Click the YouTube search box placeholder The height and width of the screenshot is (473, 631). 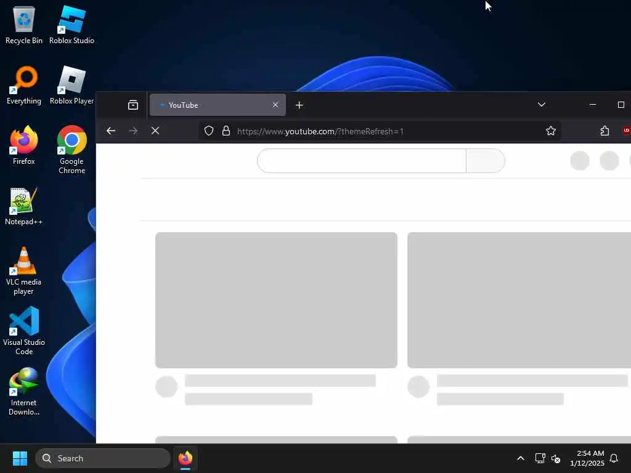tap(361, 161)
